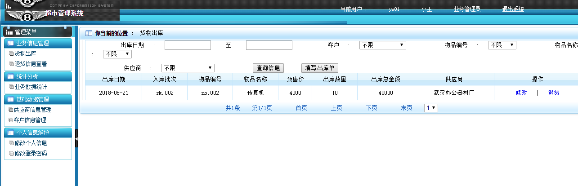Collapse 基础数据管理 section header
The height and width of the screenshot is (186, 578).
tap(37, 99)
